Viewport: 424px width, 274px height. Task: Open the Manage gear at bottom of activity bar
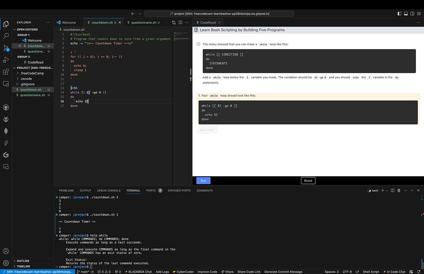pos(5,262)
